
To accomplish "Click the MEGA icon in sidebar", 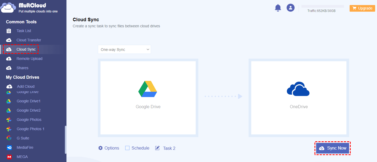I will (9, 157).
